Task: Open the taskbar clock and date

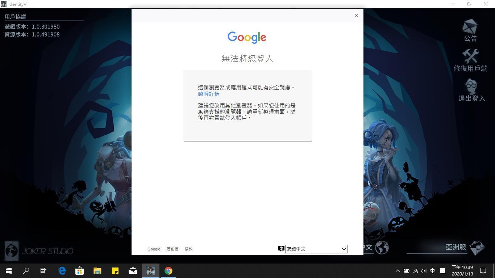Action: click(462, 271)
